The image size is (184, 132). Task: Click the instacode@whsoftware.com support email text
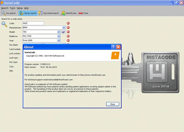(x=60, y=80)
